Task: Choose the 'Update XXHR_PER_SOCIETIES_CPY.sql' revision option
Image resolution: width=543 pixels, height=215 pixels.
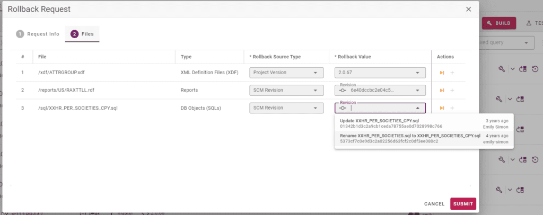Action: [x=424, y=124]
